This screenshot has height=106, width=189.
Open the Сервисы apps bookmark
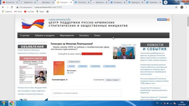(x=7, y=12)
